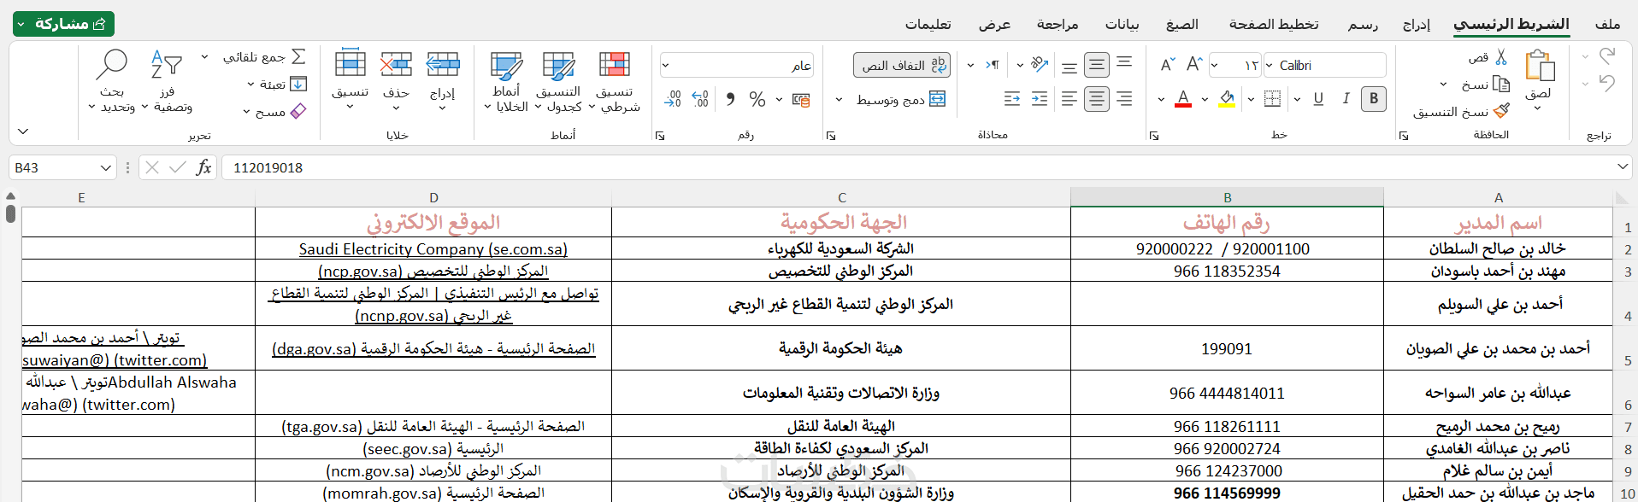Screen dimensions: 1638x502
Task: Switch to the Formulas (الصيغ) tab
Action: coord(1182,24)
